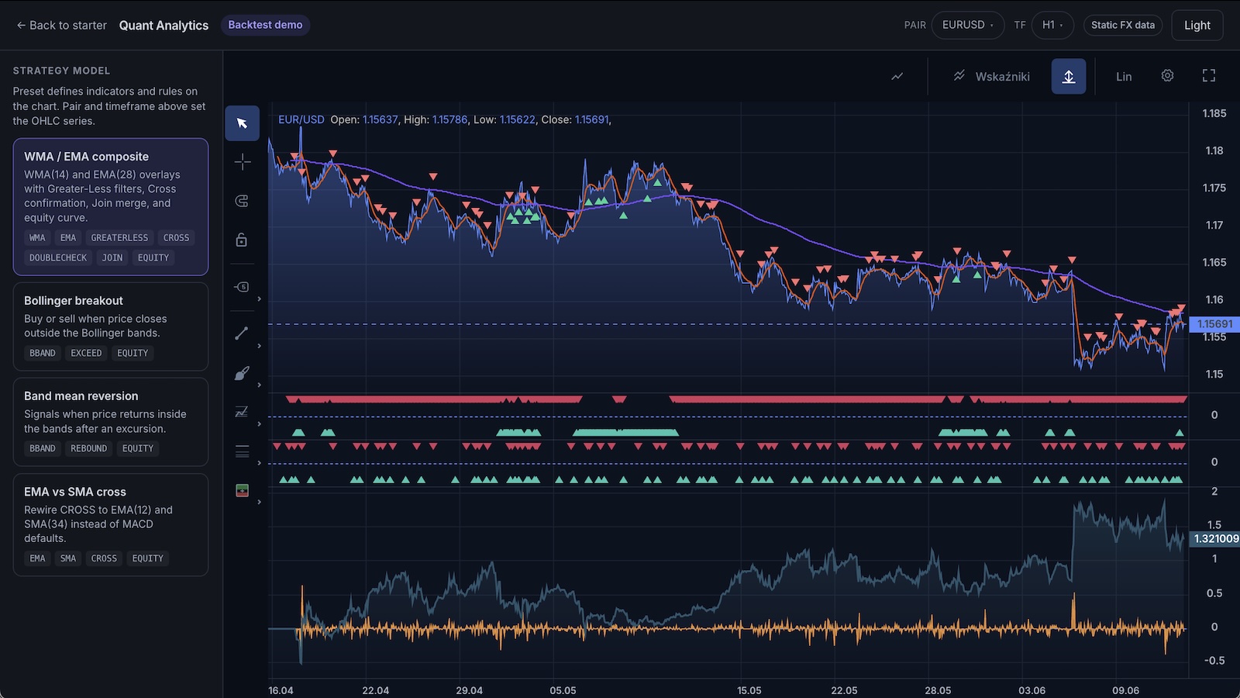Expand the position tool submenu arrow

[260, 502]
